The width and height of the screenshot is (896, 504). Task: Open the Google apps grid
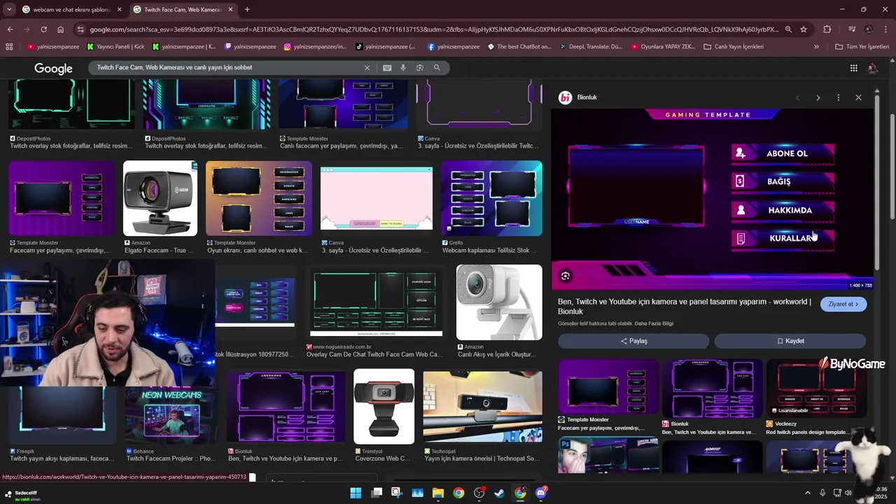coord(854,68)
